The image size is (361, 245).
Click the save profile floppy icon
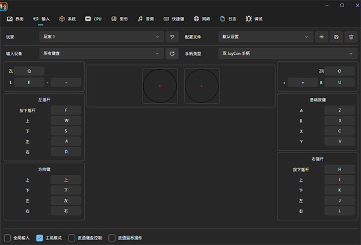pos(336,37)
